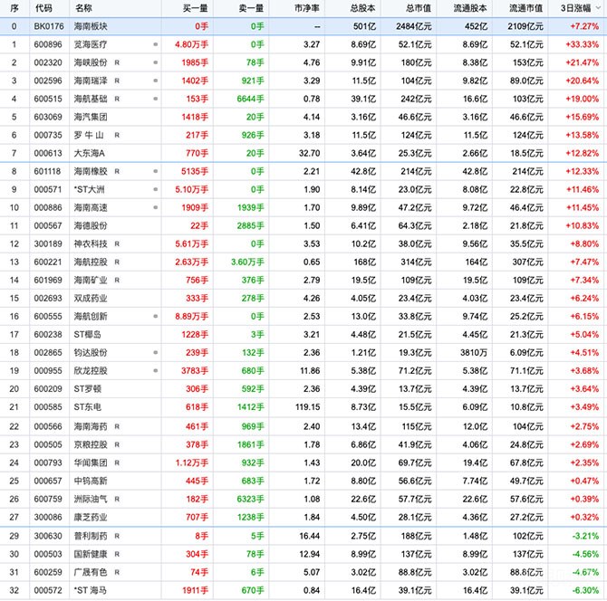Viewport: 607px width, 601px height.
Task: Select stock name 览海医疗
Action: 91,44
